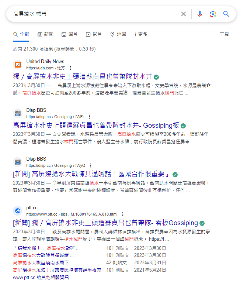Click the first Disp BBS favicon, fWFr result
247x292 pixels.
(18, 113)
